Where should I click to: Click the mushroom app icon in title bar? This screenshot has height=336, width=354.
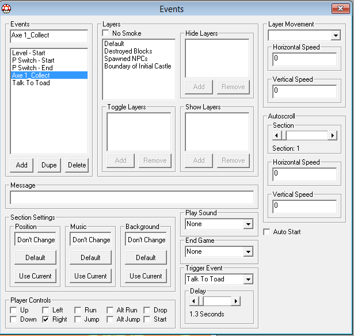click(x=6, y=9)
